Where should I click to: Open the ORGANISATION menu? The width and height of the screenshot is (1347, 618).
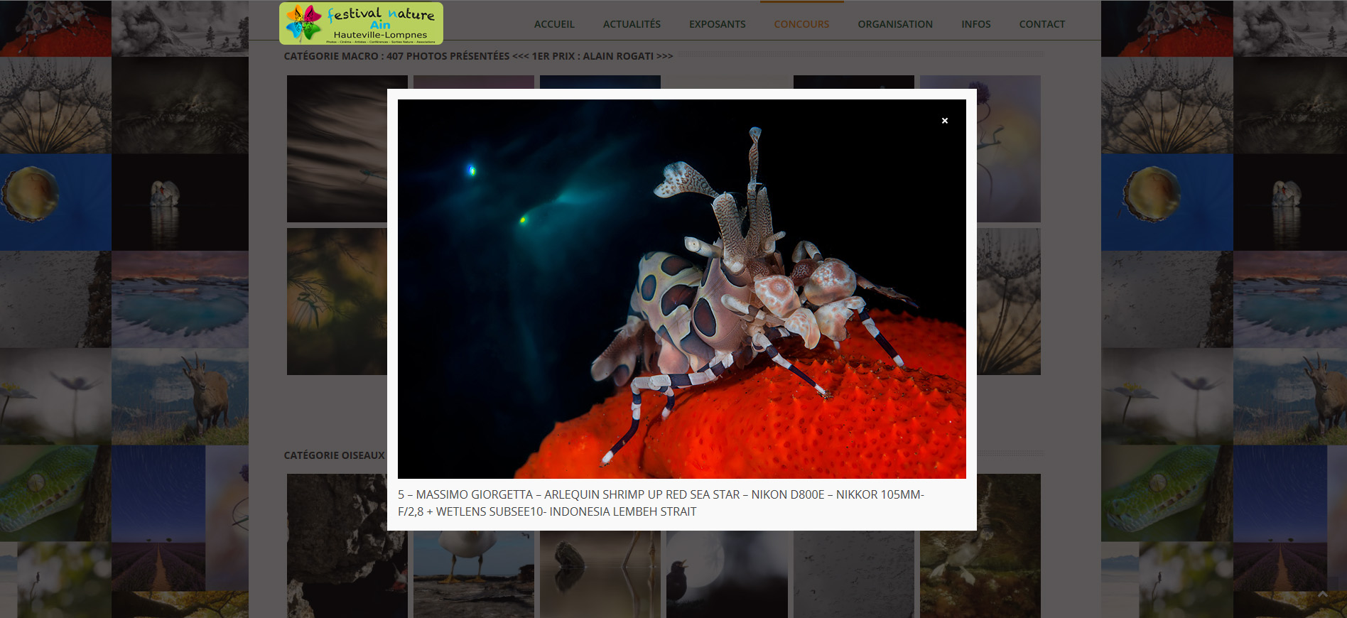coord(895,24)
